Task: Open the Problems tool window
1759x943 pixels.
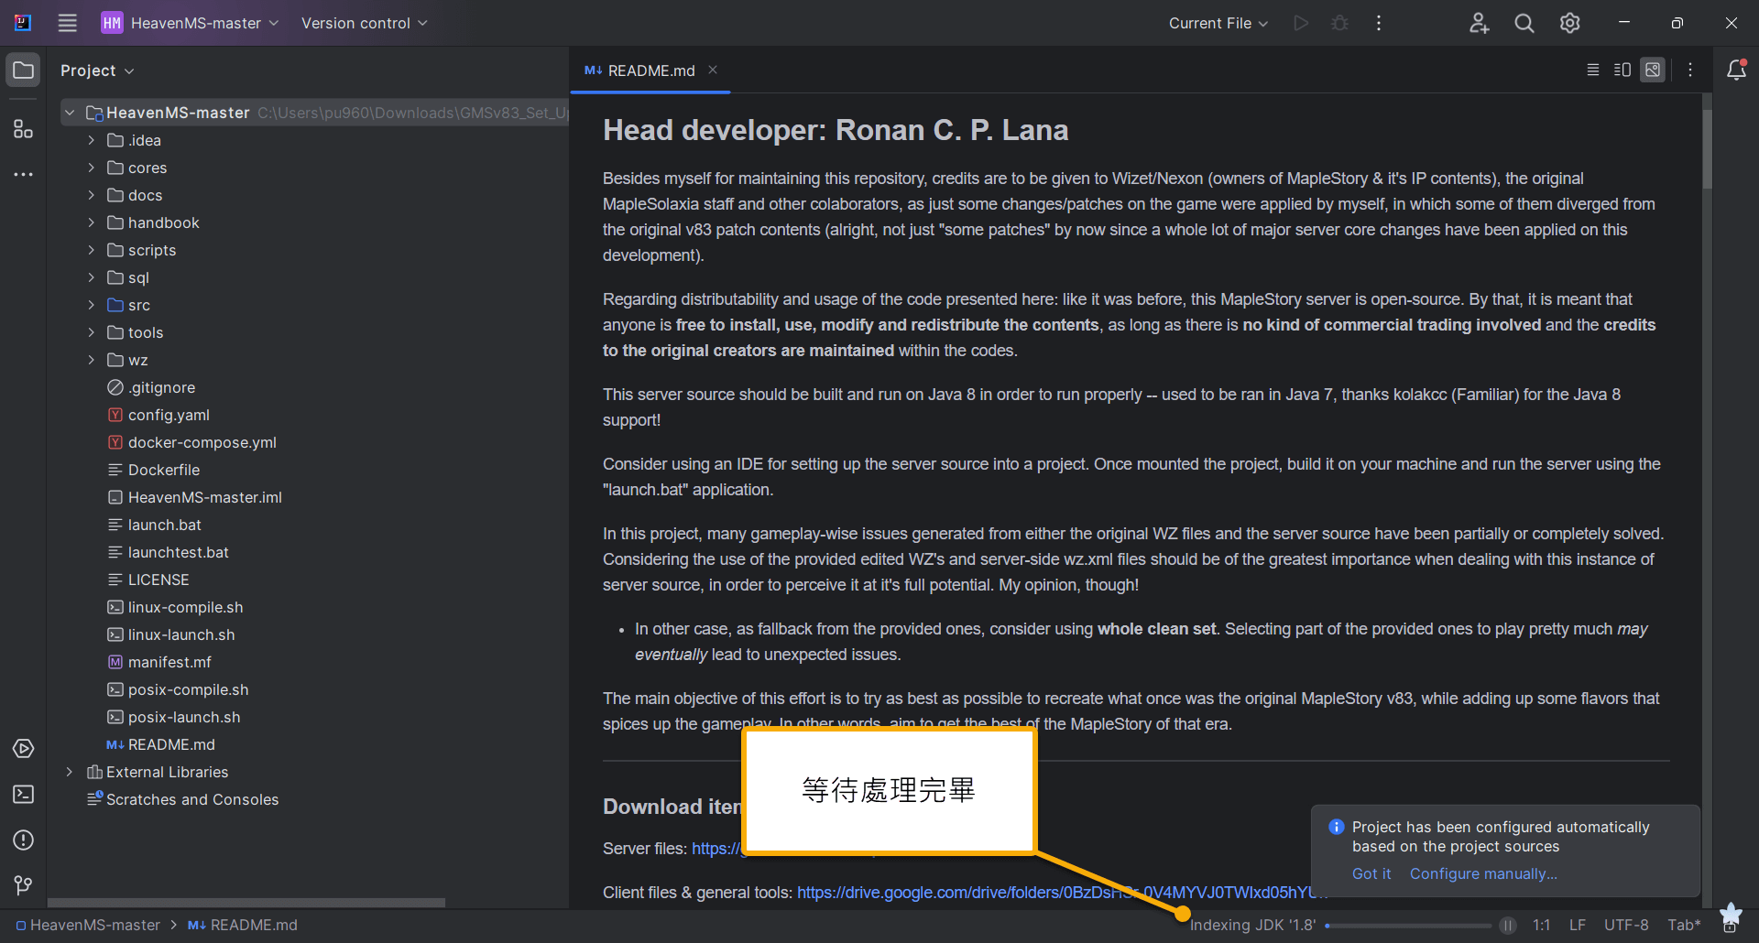Action: (x=23, y=840)
